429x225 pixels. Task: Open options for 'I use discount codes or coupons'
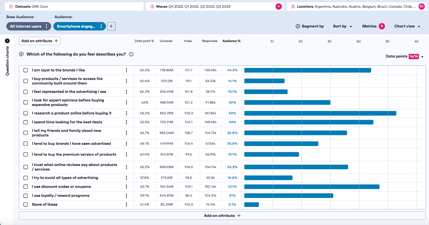coord(126,187)
